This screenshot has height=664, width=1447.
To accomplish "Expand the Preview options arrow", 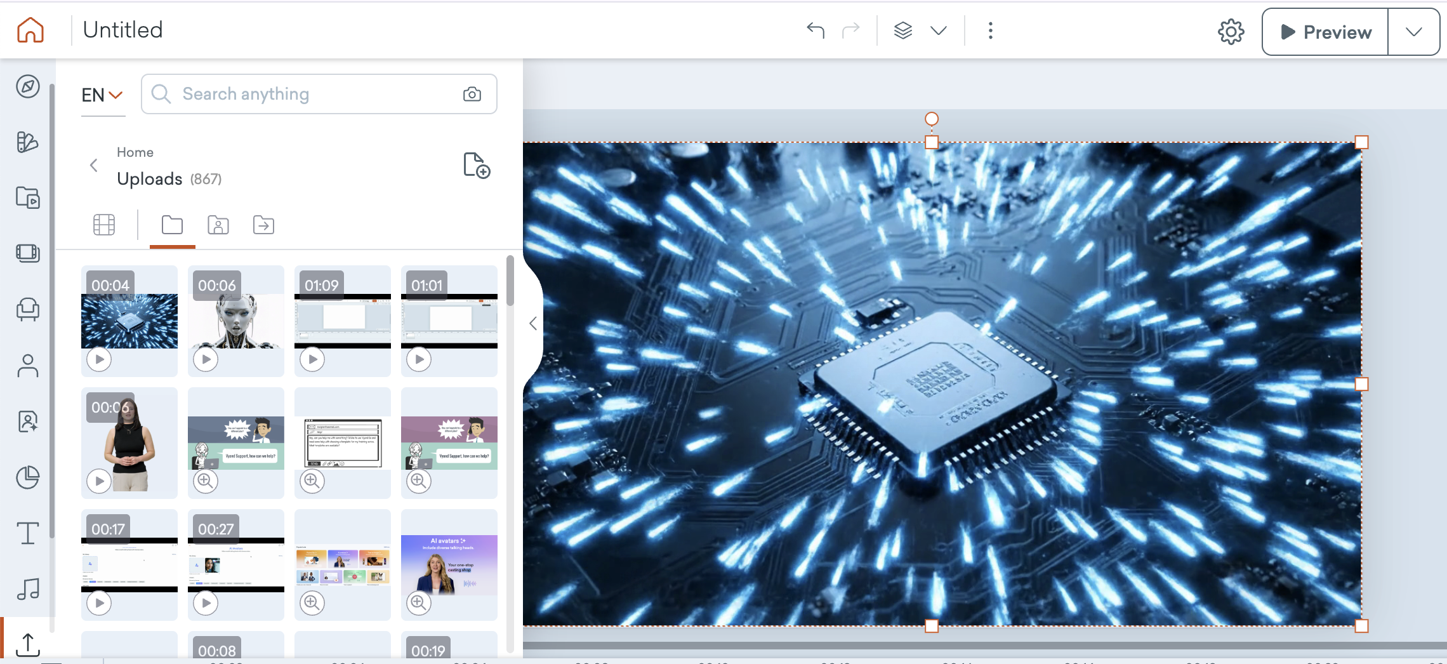I will 1413,32.
